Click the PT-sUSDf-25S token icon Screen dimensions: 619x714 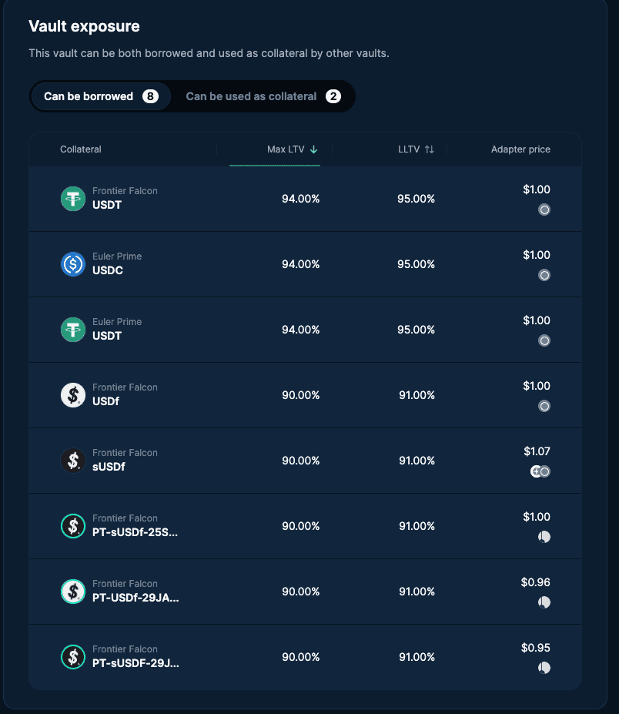[x=73, y=526]
